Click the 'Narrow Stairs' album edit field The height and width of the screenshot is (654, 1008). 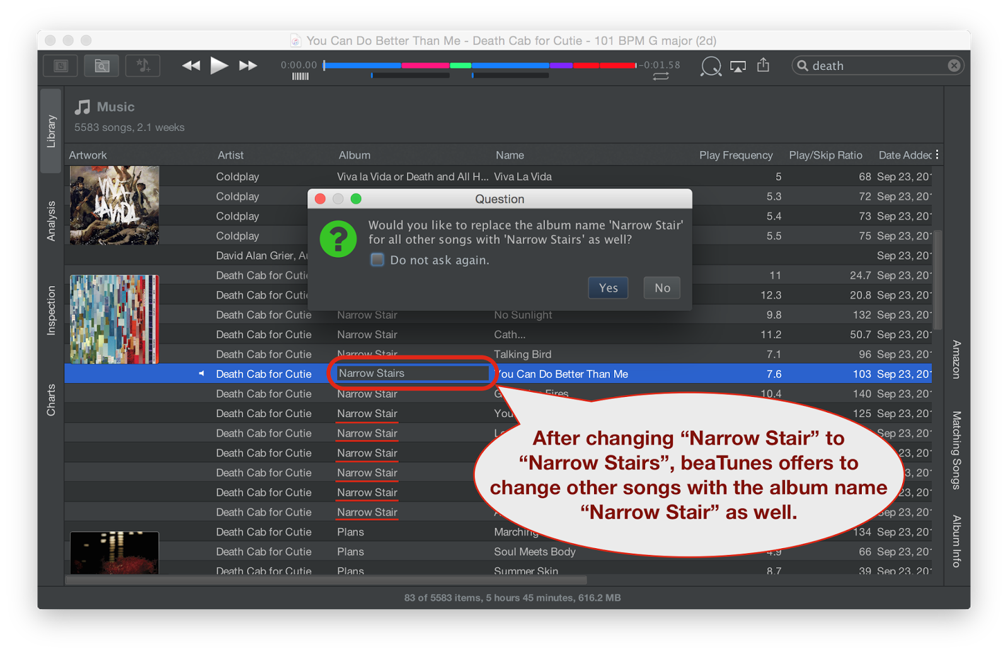(413, 374)
